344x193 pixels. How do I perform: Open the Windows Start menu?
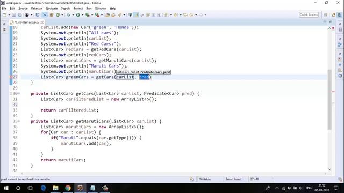click(x=6, y=188)
